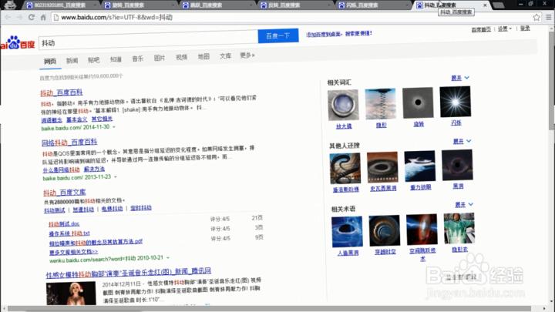Click the address bar URL www.baidu.com

click(117, 17)
